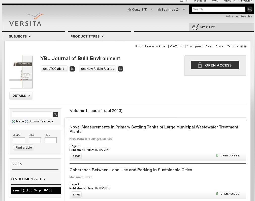Click the journal search text box
Viewport: 255px width, 201px height.
(x=32, y=114)
